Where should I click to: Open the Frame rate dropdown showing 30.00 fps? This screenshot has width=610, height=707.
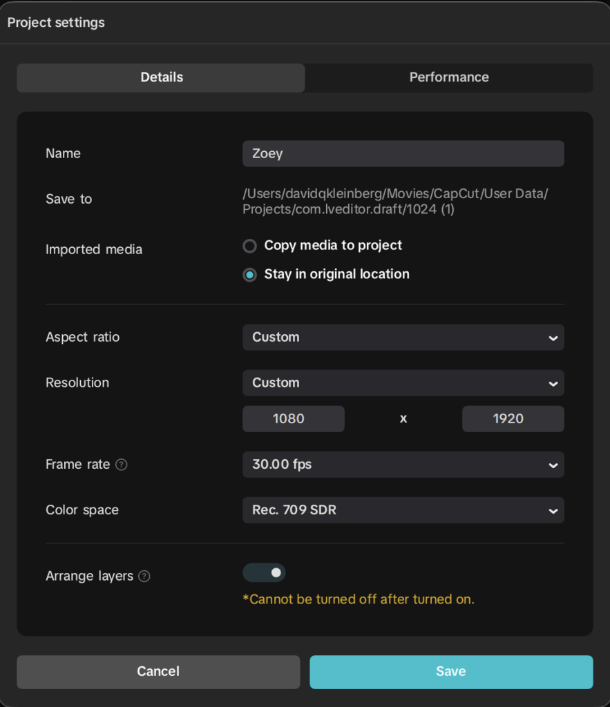(403, 465)
